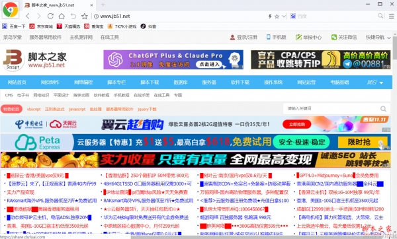This screenshot has width=397, height=239.
Task: Open 服务器常用软件 top link
Action: click(x=45, y=38)
